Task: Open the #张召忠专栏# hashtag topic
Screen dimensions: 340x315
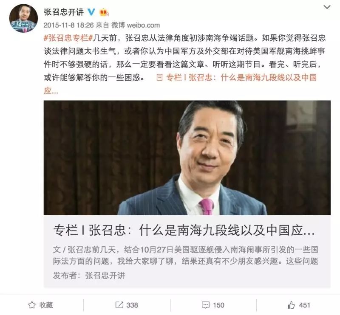Action: point(68,38)
